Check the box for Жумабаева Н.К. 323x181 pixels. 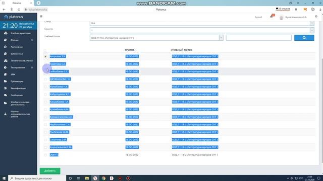coord(45,87)
